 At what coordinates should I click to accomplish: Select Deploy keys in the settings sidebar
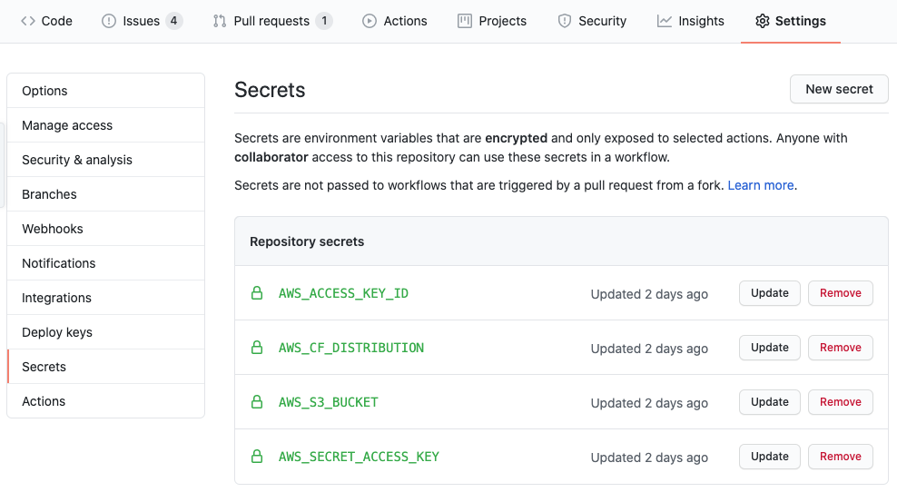coord(57,332)
